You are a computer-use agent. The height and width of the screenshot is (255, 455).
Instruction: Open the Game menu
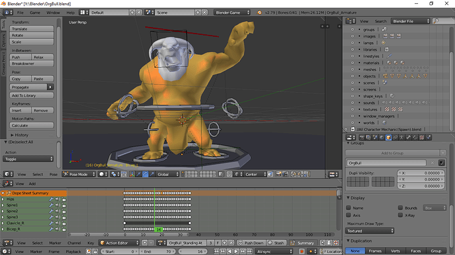coord(35,13)
